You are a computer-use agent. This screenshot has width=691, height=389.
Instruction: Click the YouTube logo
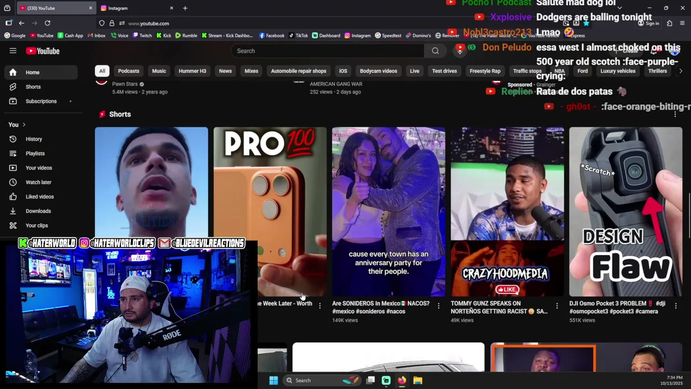pos(43,51)
